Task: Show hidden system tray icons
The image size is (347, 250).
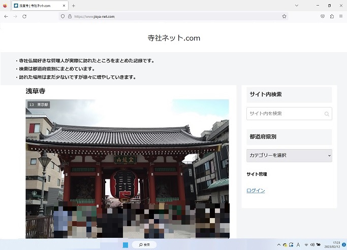Action: click(278, 244)
